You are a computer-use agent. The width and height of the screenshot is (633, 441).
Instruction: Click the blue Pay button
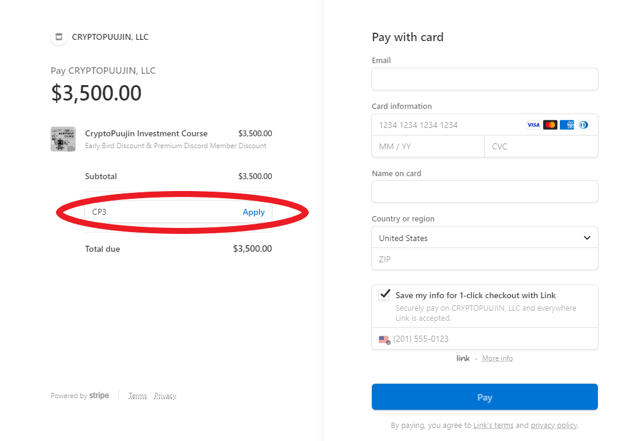tap(484, 397)
